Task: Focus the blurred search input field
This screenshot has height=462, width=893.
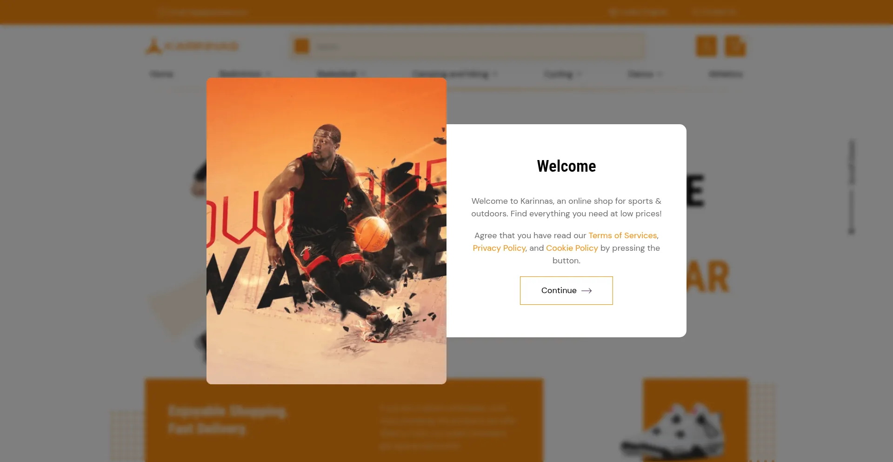Action: pyautogui.click(x=477, y=46)
